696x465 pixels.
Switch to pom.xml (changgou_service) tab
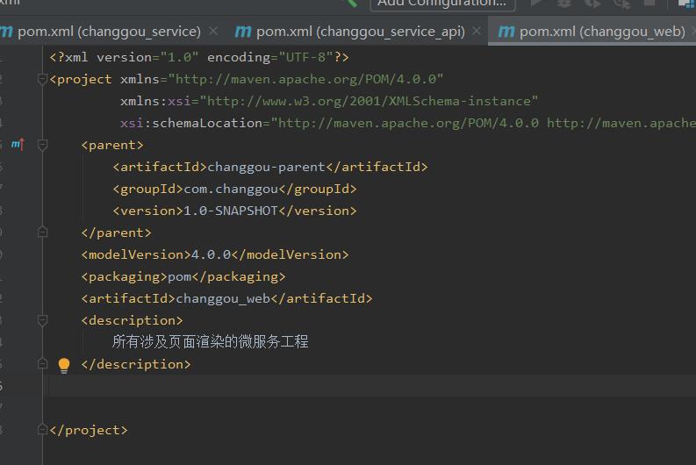point(109,32)
